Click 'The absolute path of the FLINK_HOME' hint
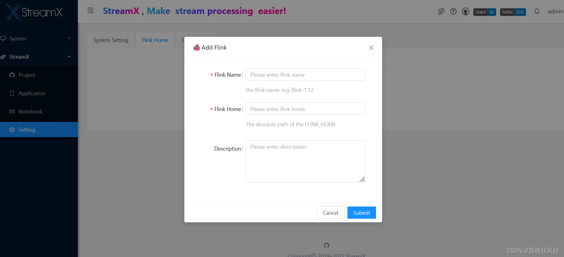The width and height of the screenshot is (564, 257). [x=291, y=124]
